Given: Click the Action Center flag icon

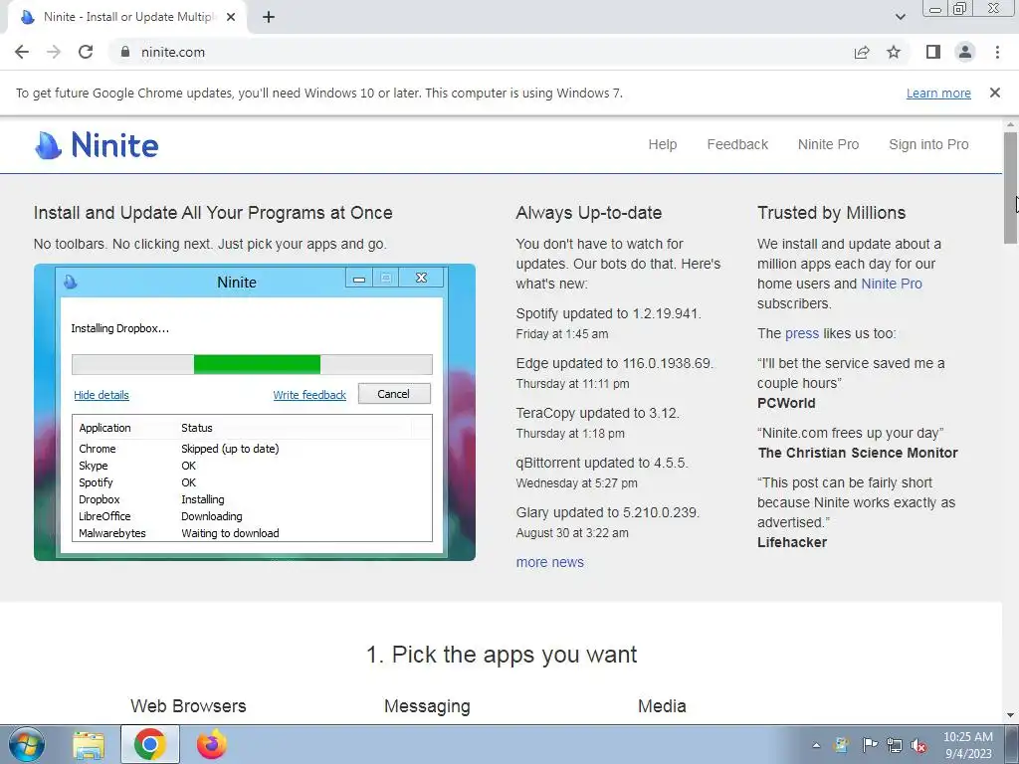Looking at the screenshot, I should pyautogui.click(x=870, y=744).
